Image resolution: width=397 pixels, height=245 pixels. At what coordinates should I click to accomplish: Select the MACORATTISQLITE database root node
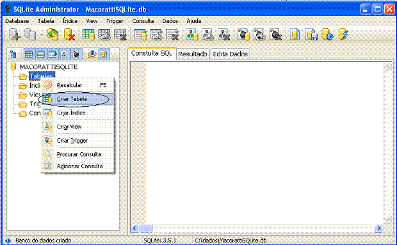click(49, 67)
